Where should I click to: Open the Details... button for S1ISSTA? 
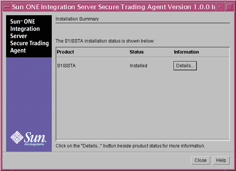[185, 66]
